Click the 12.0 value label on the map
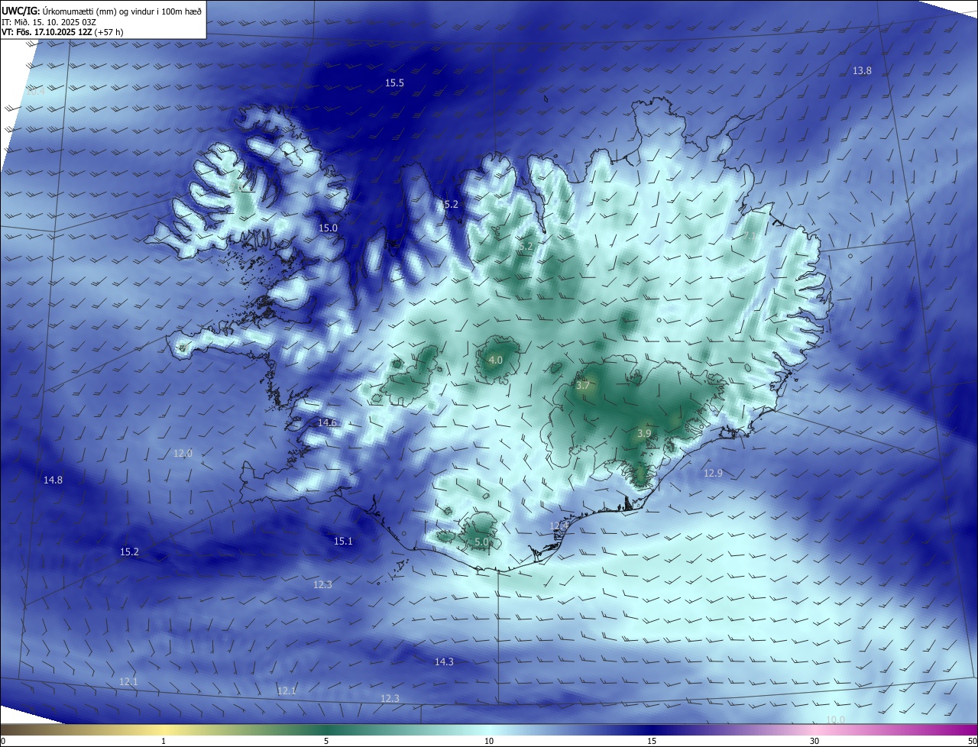The width and height of the screenshot is (978, 747). pos(183,453)
